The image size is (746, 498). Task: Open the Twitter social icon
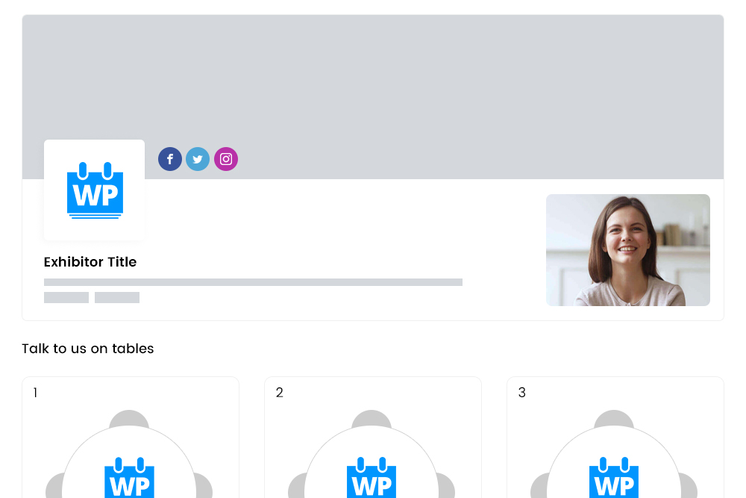198,159
